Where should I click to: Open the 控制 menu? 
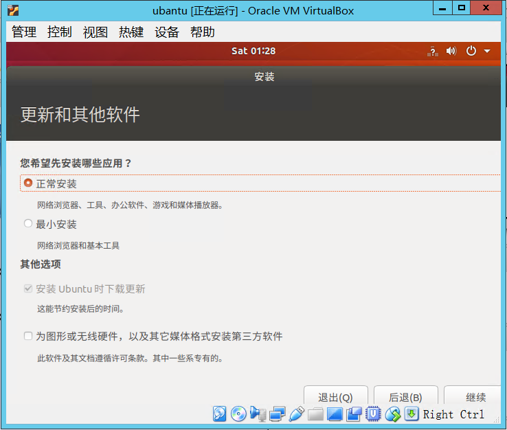[x=60, y=32]
